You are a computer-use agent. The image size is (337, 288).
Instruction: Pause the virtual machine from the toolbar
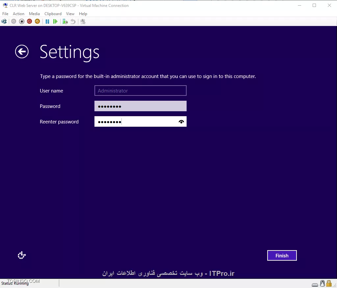point(47,21)
